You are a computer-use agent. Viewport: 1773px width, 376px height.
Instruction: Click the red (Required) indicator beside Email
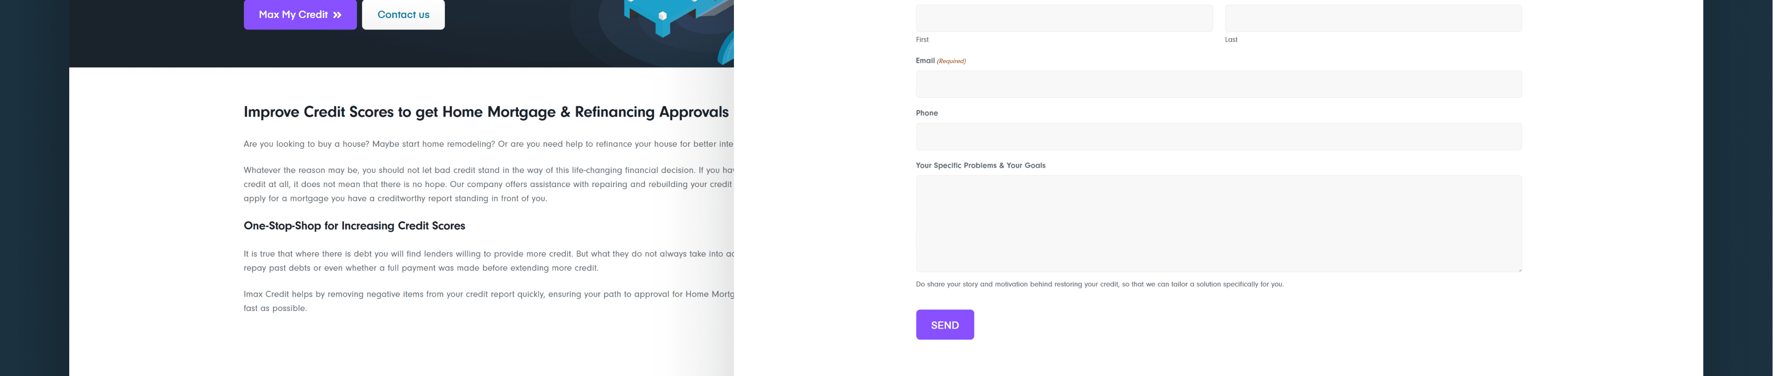[951, 61]
